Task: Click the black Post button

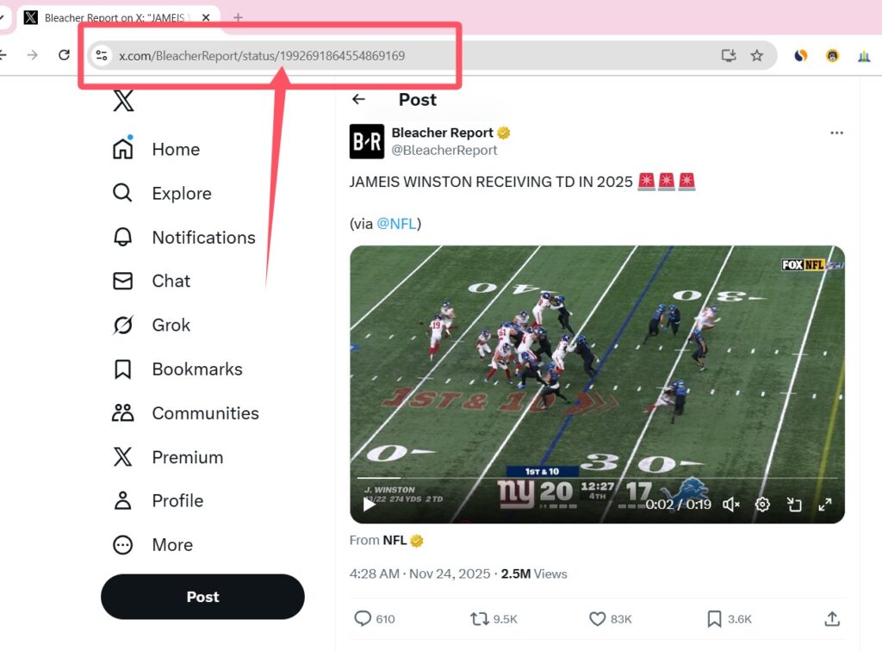Action: [202, 597]
